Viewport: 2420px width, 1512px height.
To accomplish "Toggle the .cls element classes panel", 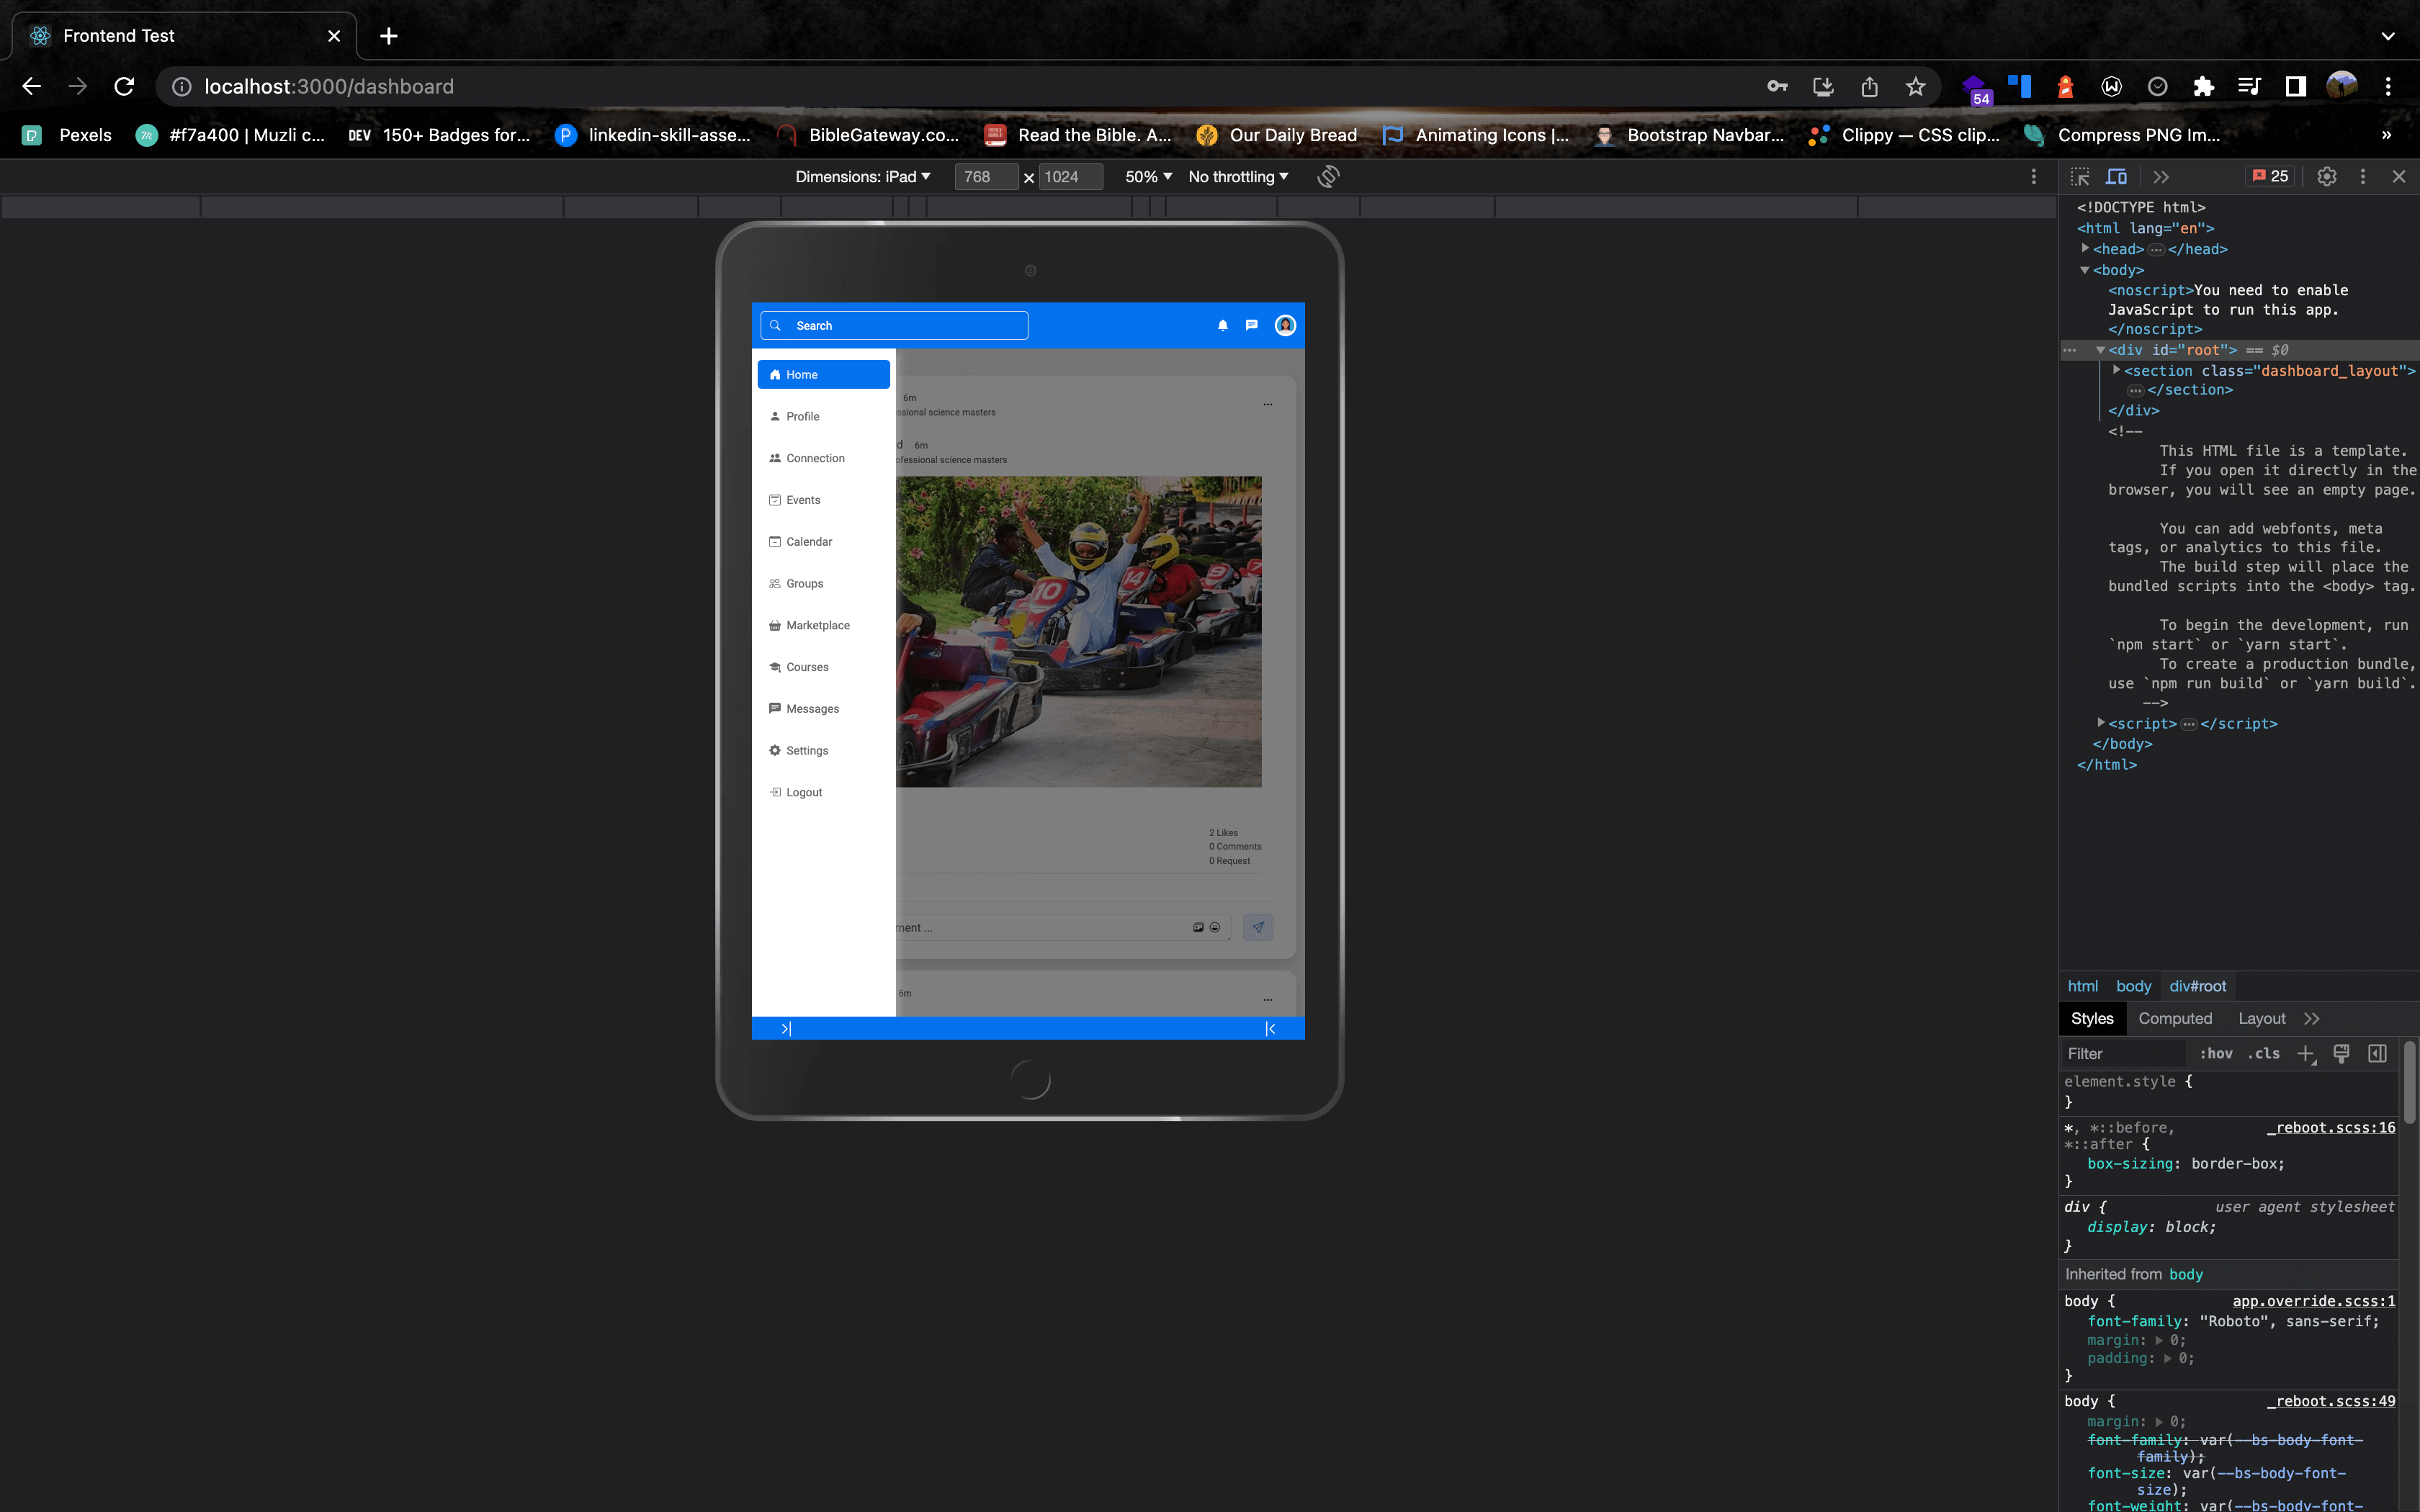I will tap(2264, 1054).
